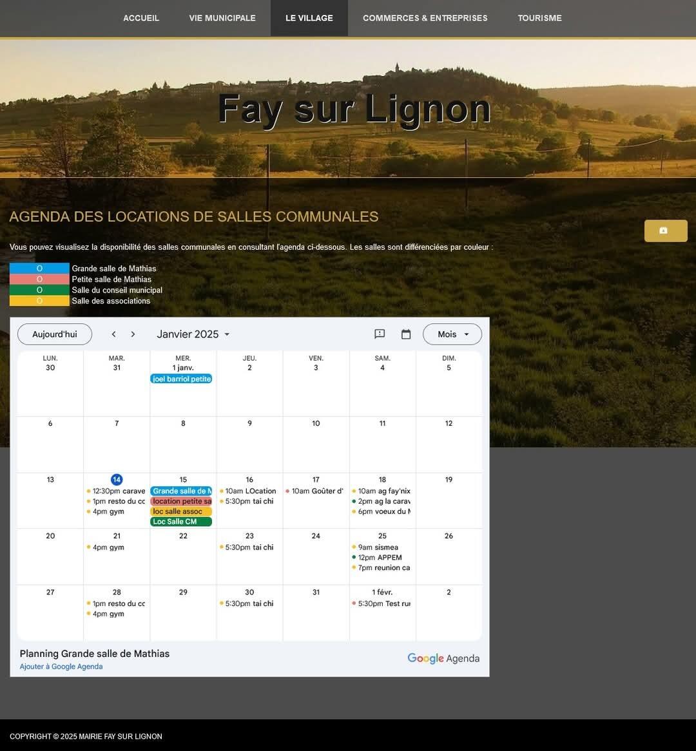Click the Ajouter à Google Agenda link

pos(61,667)
